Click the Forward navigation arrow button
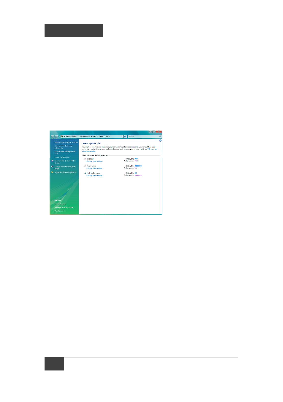 (56, 136)
